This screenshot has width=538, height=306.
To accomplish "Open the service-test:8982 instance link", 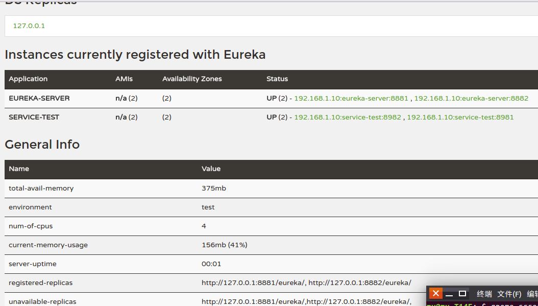I will (x=348, y=117).
